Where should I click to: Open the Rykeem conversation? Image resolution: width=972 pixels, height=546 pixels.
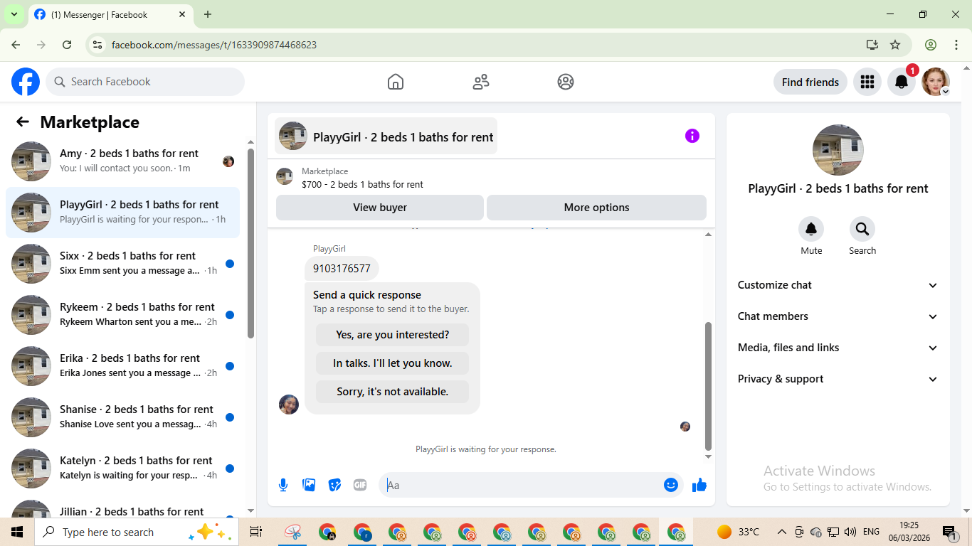[x=122, y=315]
